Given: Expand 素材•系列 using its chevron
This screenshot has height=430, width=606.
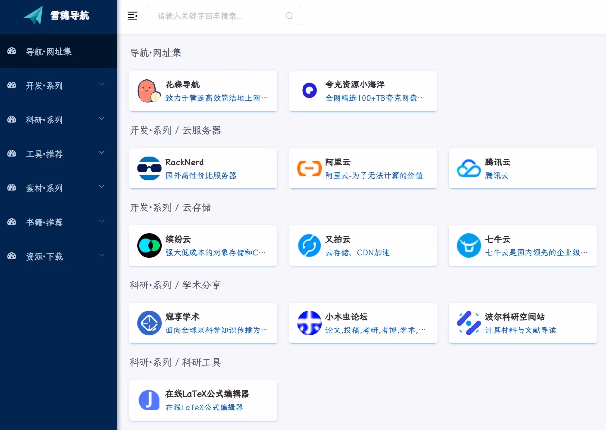Looking at the screenshot, I should point(101,187).
